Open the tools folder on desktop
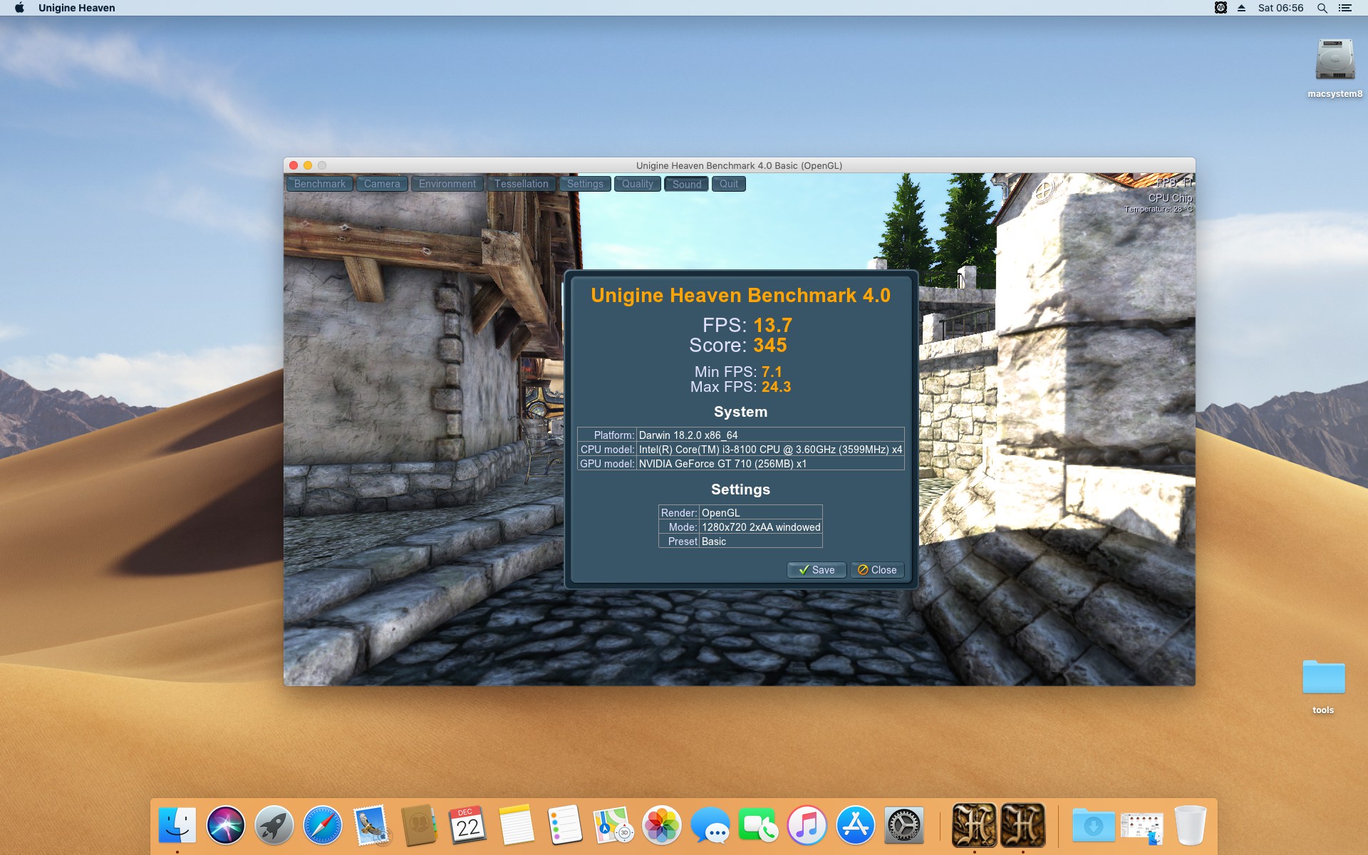Viewport: 1368px width, 855px height. [1323, 678]
